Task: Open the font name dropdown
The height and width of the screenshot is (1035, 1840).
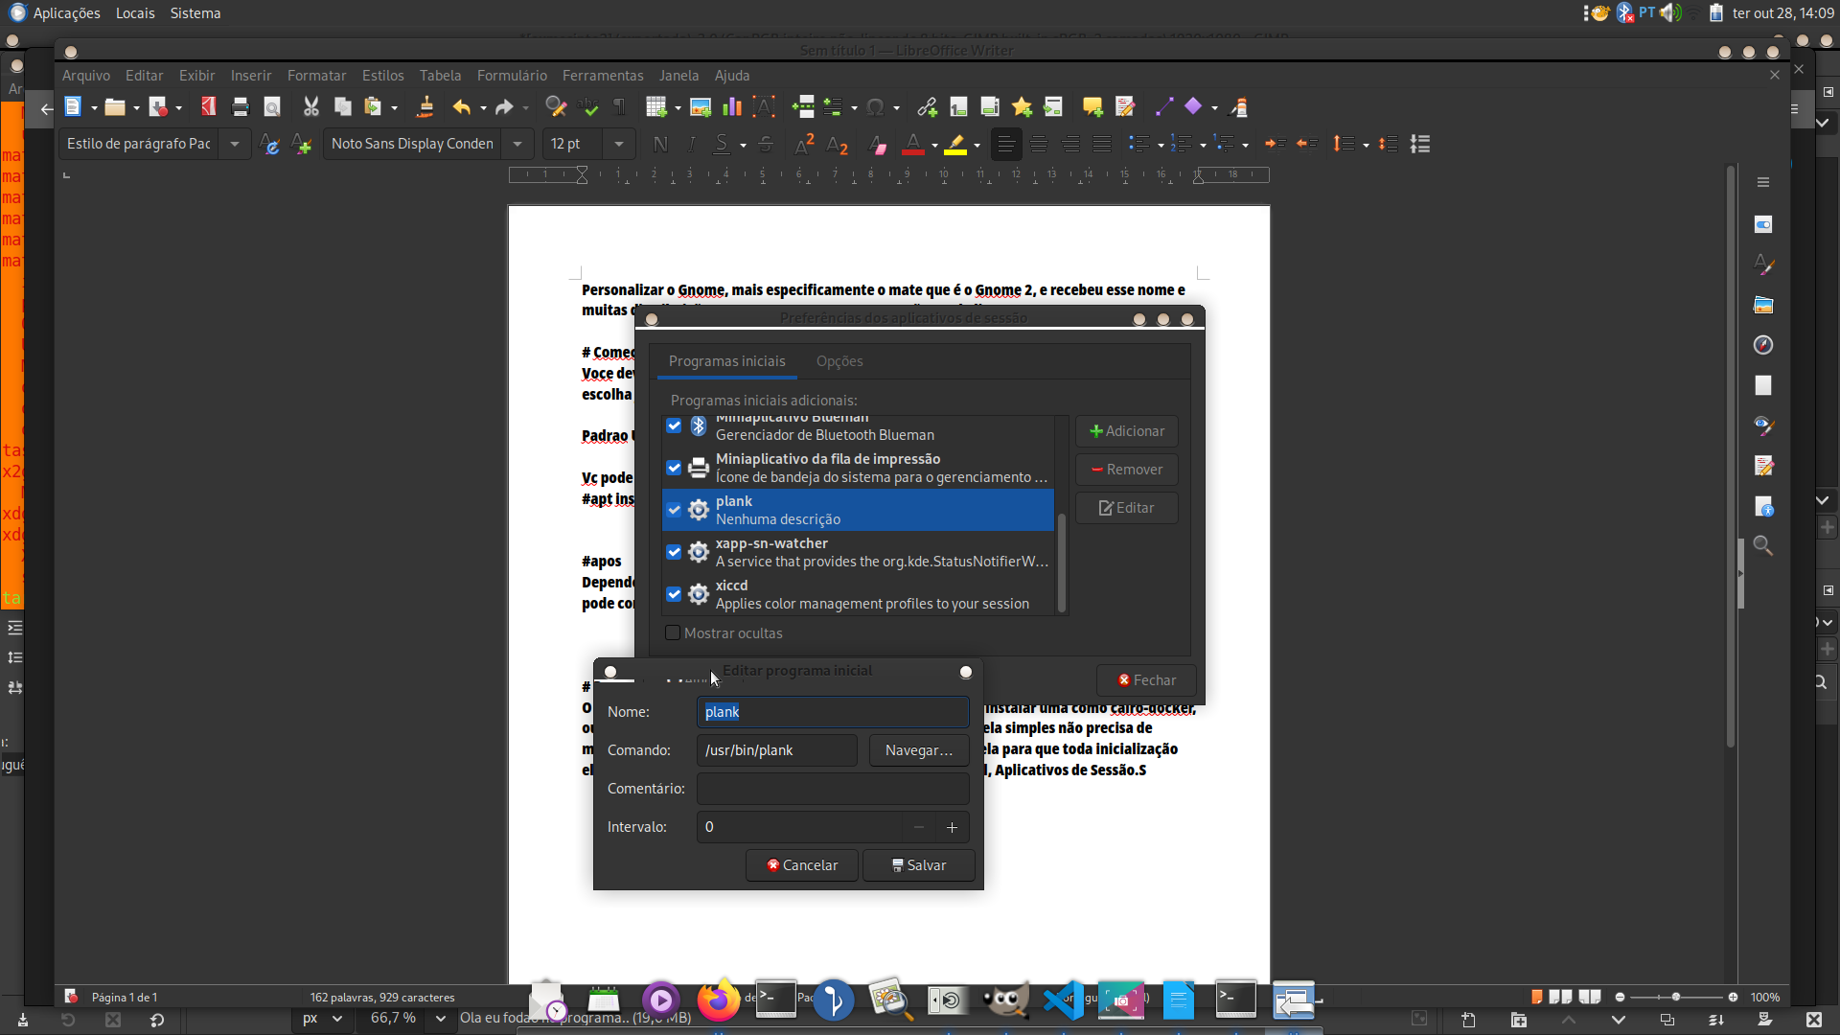Action: pyautogui.click(x=517, y=144)
